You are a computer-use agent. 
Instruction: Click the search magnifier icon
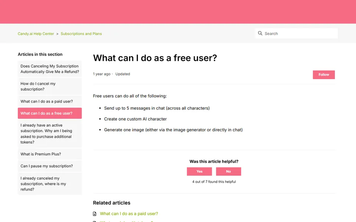[x=260, y=33]
